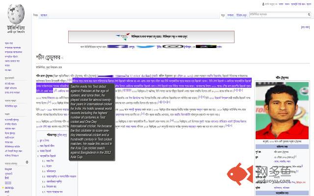Viewport: 314px width, 196px height.
Task: Click the প্রবেশ (log in) link
Action: point(309,4)
